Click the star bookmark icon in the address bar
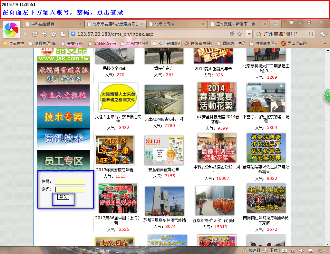This screenshot has width=330, height=254. [x=239, y=34]
